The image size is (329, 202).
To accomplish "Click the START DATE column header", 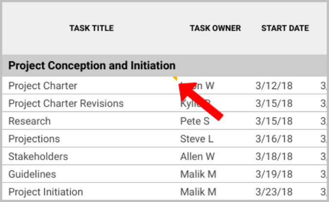I will pyautogui.click(x=285, y=28).
